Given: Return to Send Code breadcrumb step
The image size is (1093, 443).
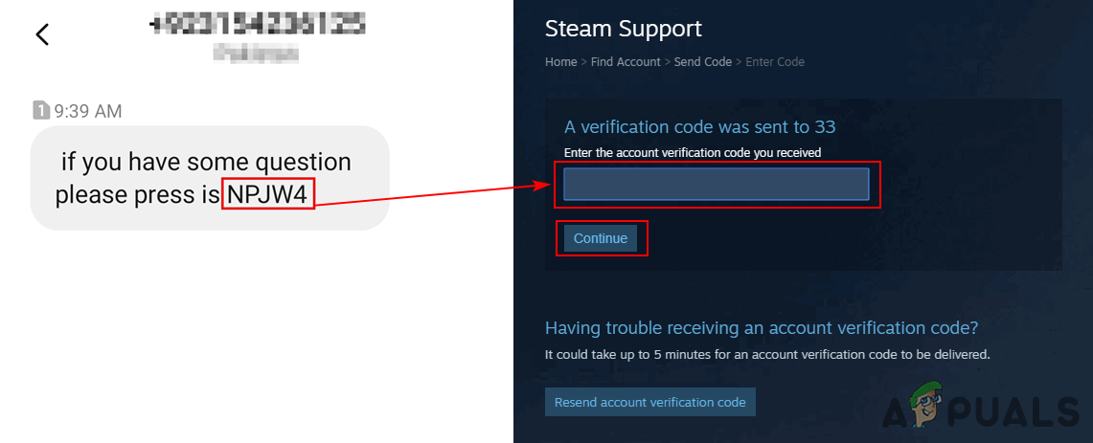Looking at the screenshot, I should point(705,61).
